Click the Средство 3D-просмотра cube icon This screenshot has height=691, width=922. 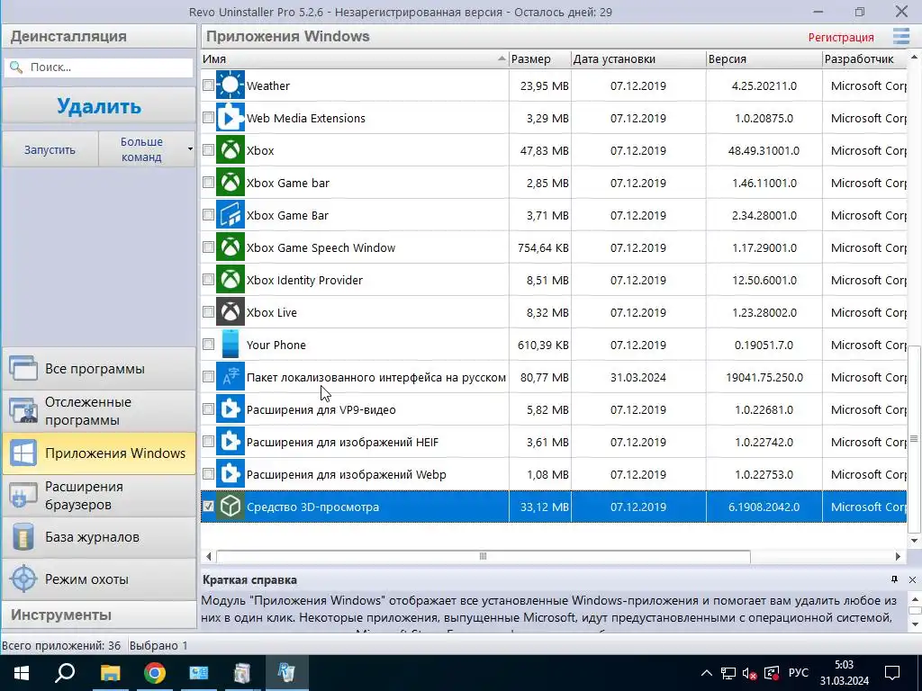[x=230, y=507]
